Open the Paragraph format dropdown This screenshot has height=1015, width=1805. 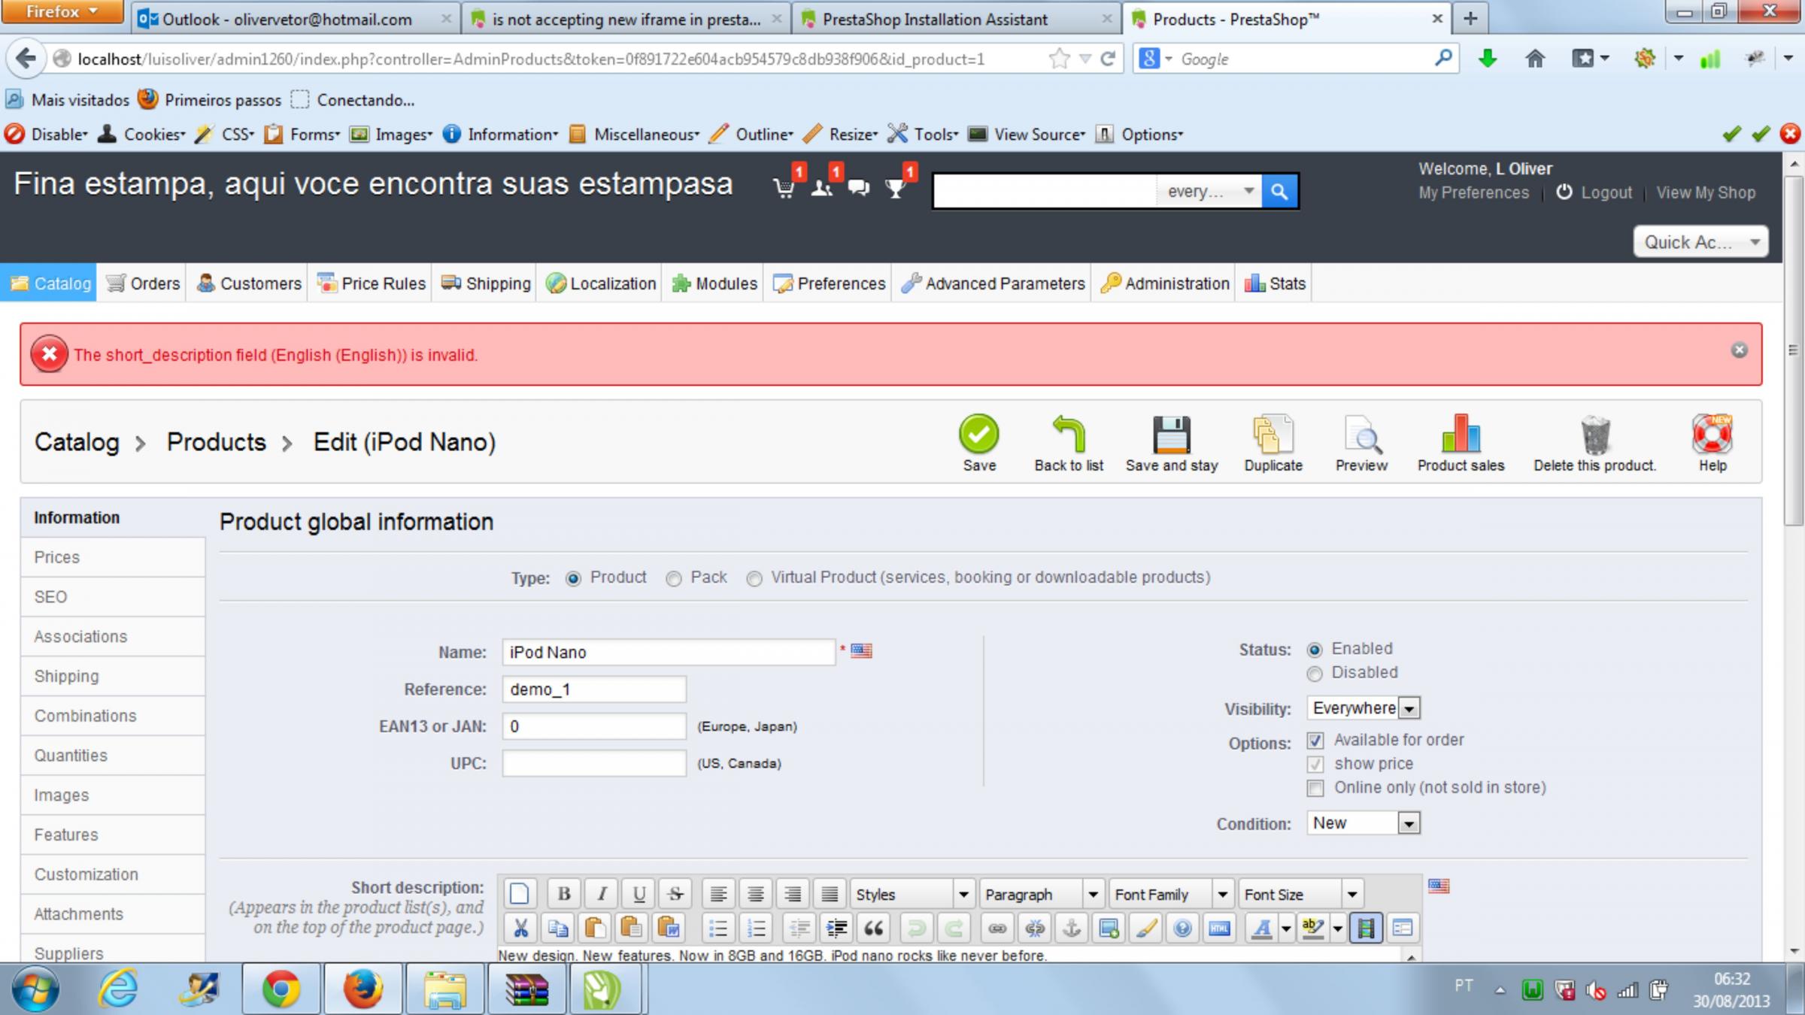pos(1042,894)
